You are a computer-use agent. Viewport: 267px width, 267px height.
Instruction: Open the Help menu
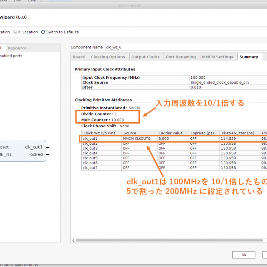tap(32, 1)
